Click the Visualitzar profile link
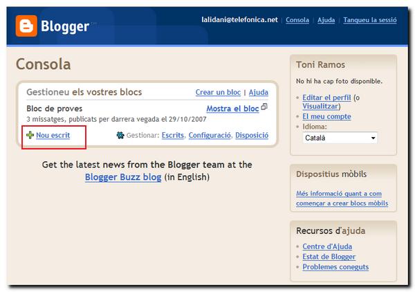The height and width of the screenshot is (292, 415). [x=320, y=106]
